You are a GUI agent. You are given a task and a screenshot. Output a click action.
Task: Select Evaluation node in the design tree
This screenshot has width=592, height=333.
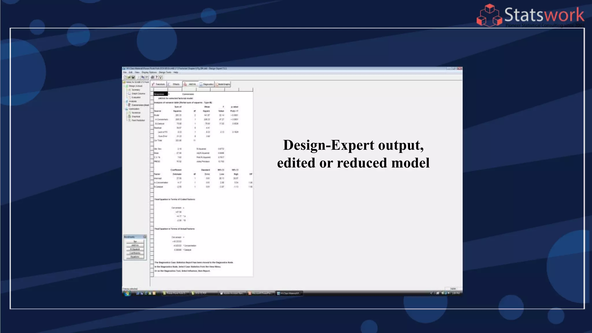pos(136,97)
